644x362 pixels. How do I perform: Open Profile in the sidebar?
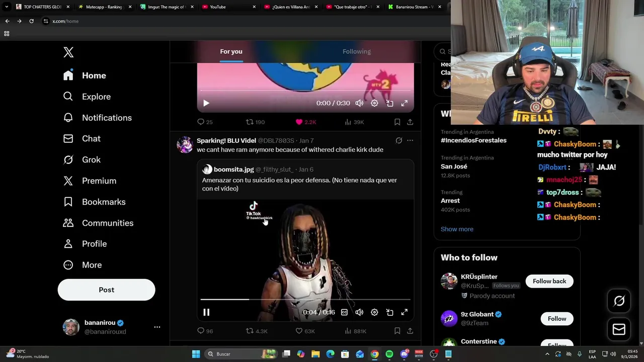pos(85,244)
